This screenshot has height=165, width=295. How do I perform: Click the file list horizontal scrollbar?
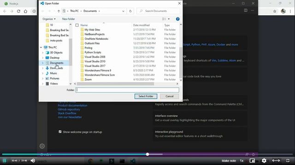pyautogui.click(x=115, y=84)
